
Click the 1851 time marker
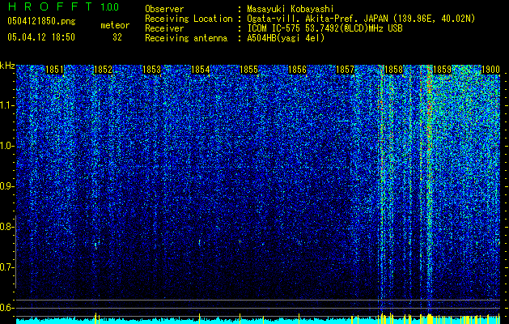(54, 70)
